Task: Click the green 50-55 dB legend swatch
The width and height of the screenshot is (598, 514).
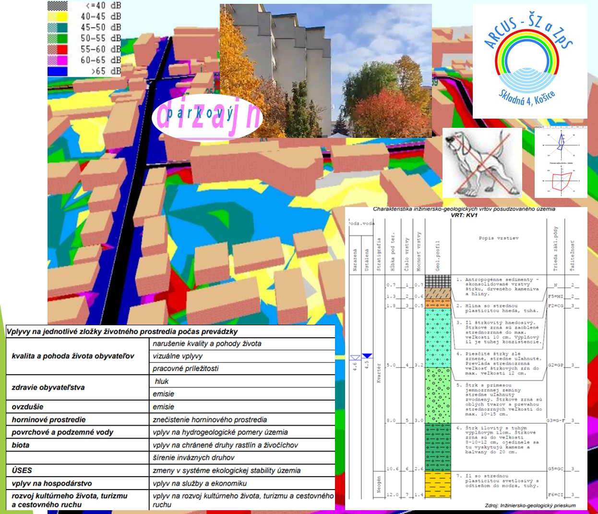Action: [x=58, y=38]
